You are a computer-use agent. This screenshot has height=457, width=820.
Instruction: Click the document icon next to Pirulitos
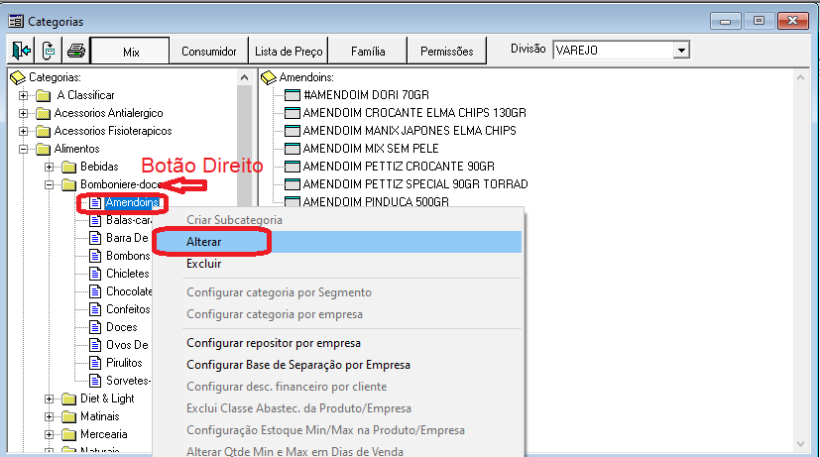tap(95, 363)
